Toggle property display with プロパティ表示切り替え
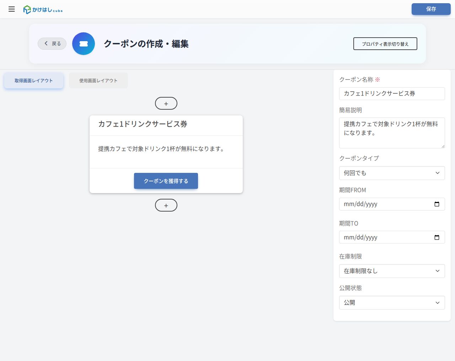Screen dimensions: 455x361 pyautogui.click(x=385, y=44)
